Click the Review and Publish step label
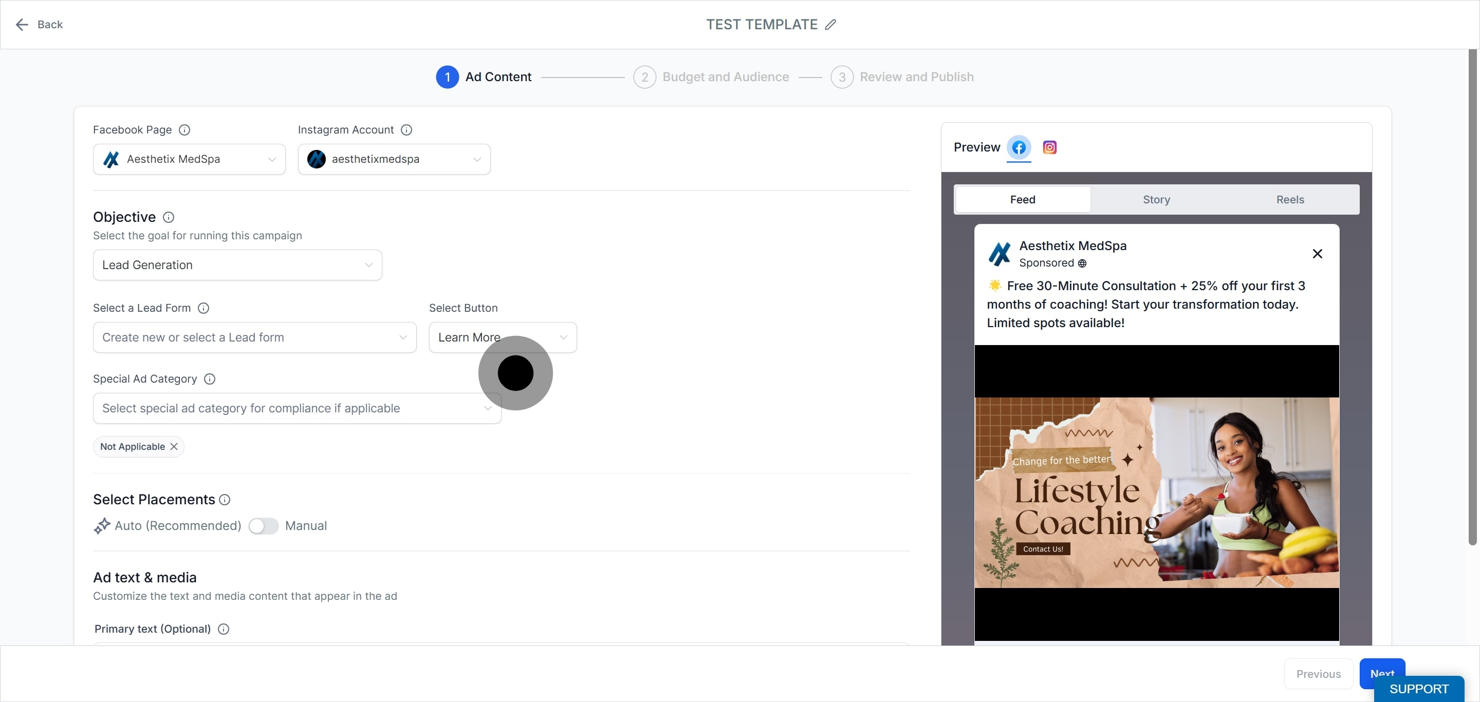Screen dimensions: 1480x702 point(916,77)
